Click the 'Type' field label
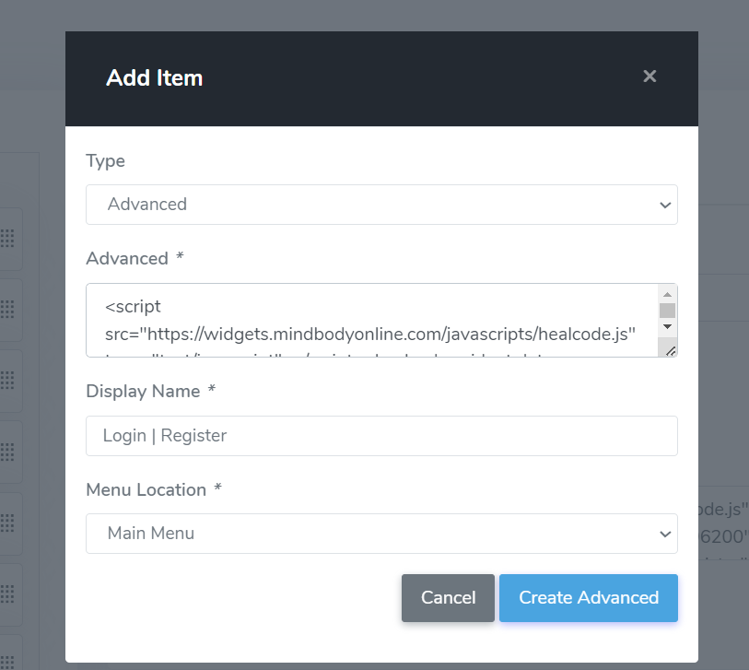The height and width of the screenshot is (670, 749). pyautogui.click(x=106, y=161)
